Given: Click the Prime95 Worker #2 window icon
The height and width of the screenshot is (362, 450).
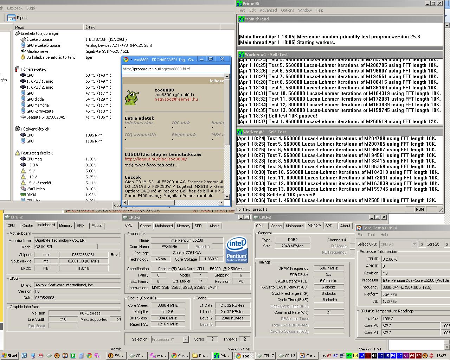Looking at the screenshot, I should tap(240, 132).
